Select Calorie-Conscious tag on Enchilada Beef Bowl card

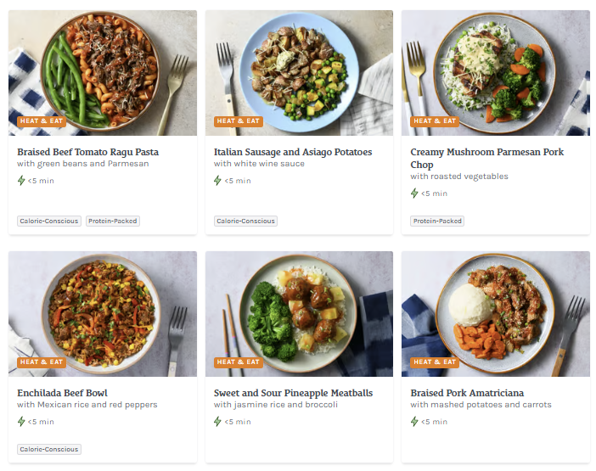click(x=49, y=450)
